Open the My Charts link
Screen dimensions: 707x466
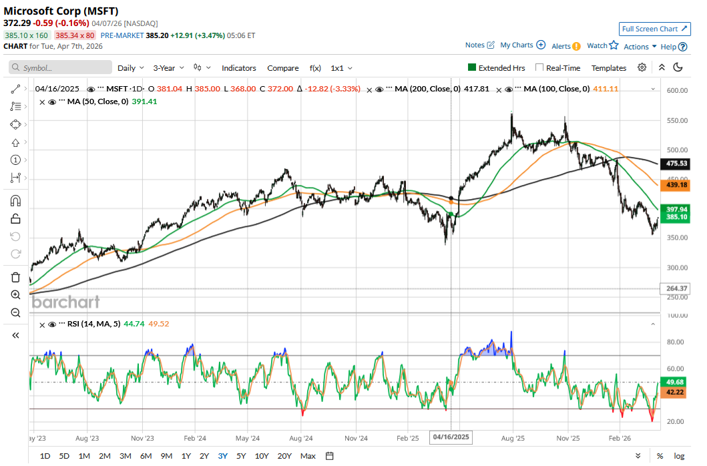pyautogui.click(x=522, y=45)
